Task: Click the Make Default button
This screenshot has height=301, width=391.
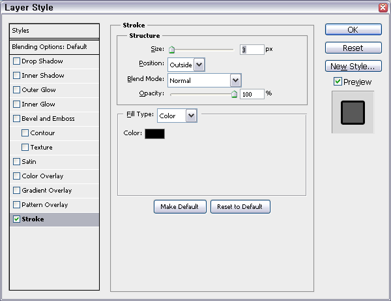Action: tap(180, 206)
